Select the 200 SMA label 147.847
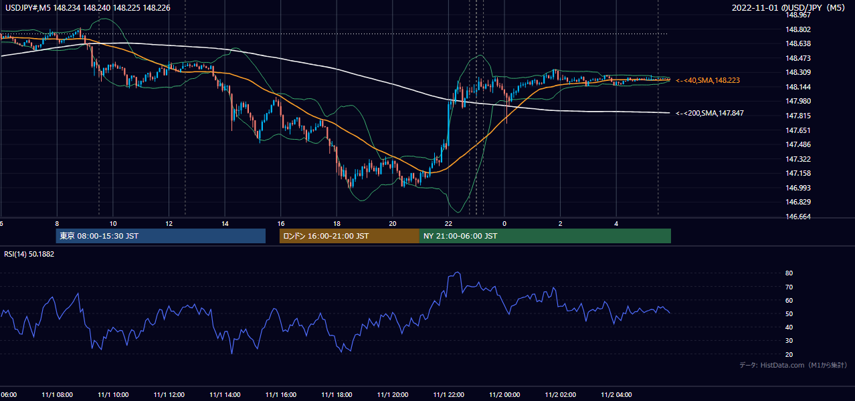This screenshot has width=855, height=401. 710,114
